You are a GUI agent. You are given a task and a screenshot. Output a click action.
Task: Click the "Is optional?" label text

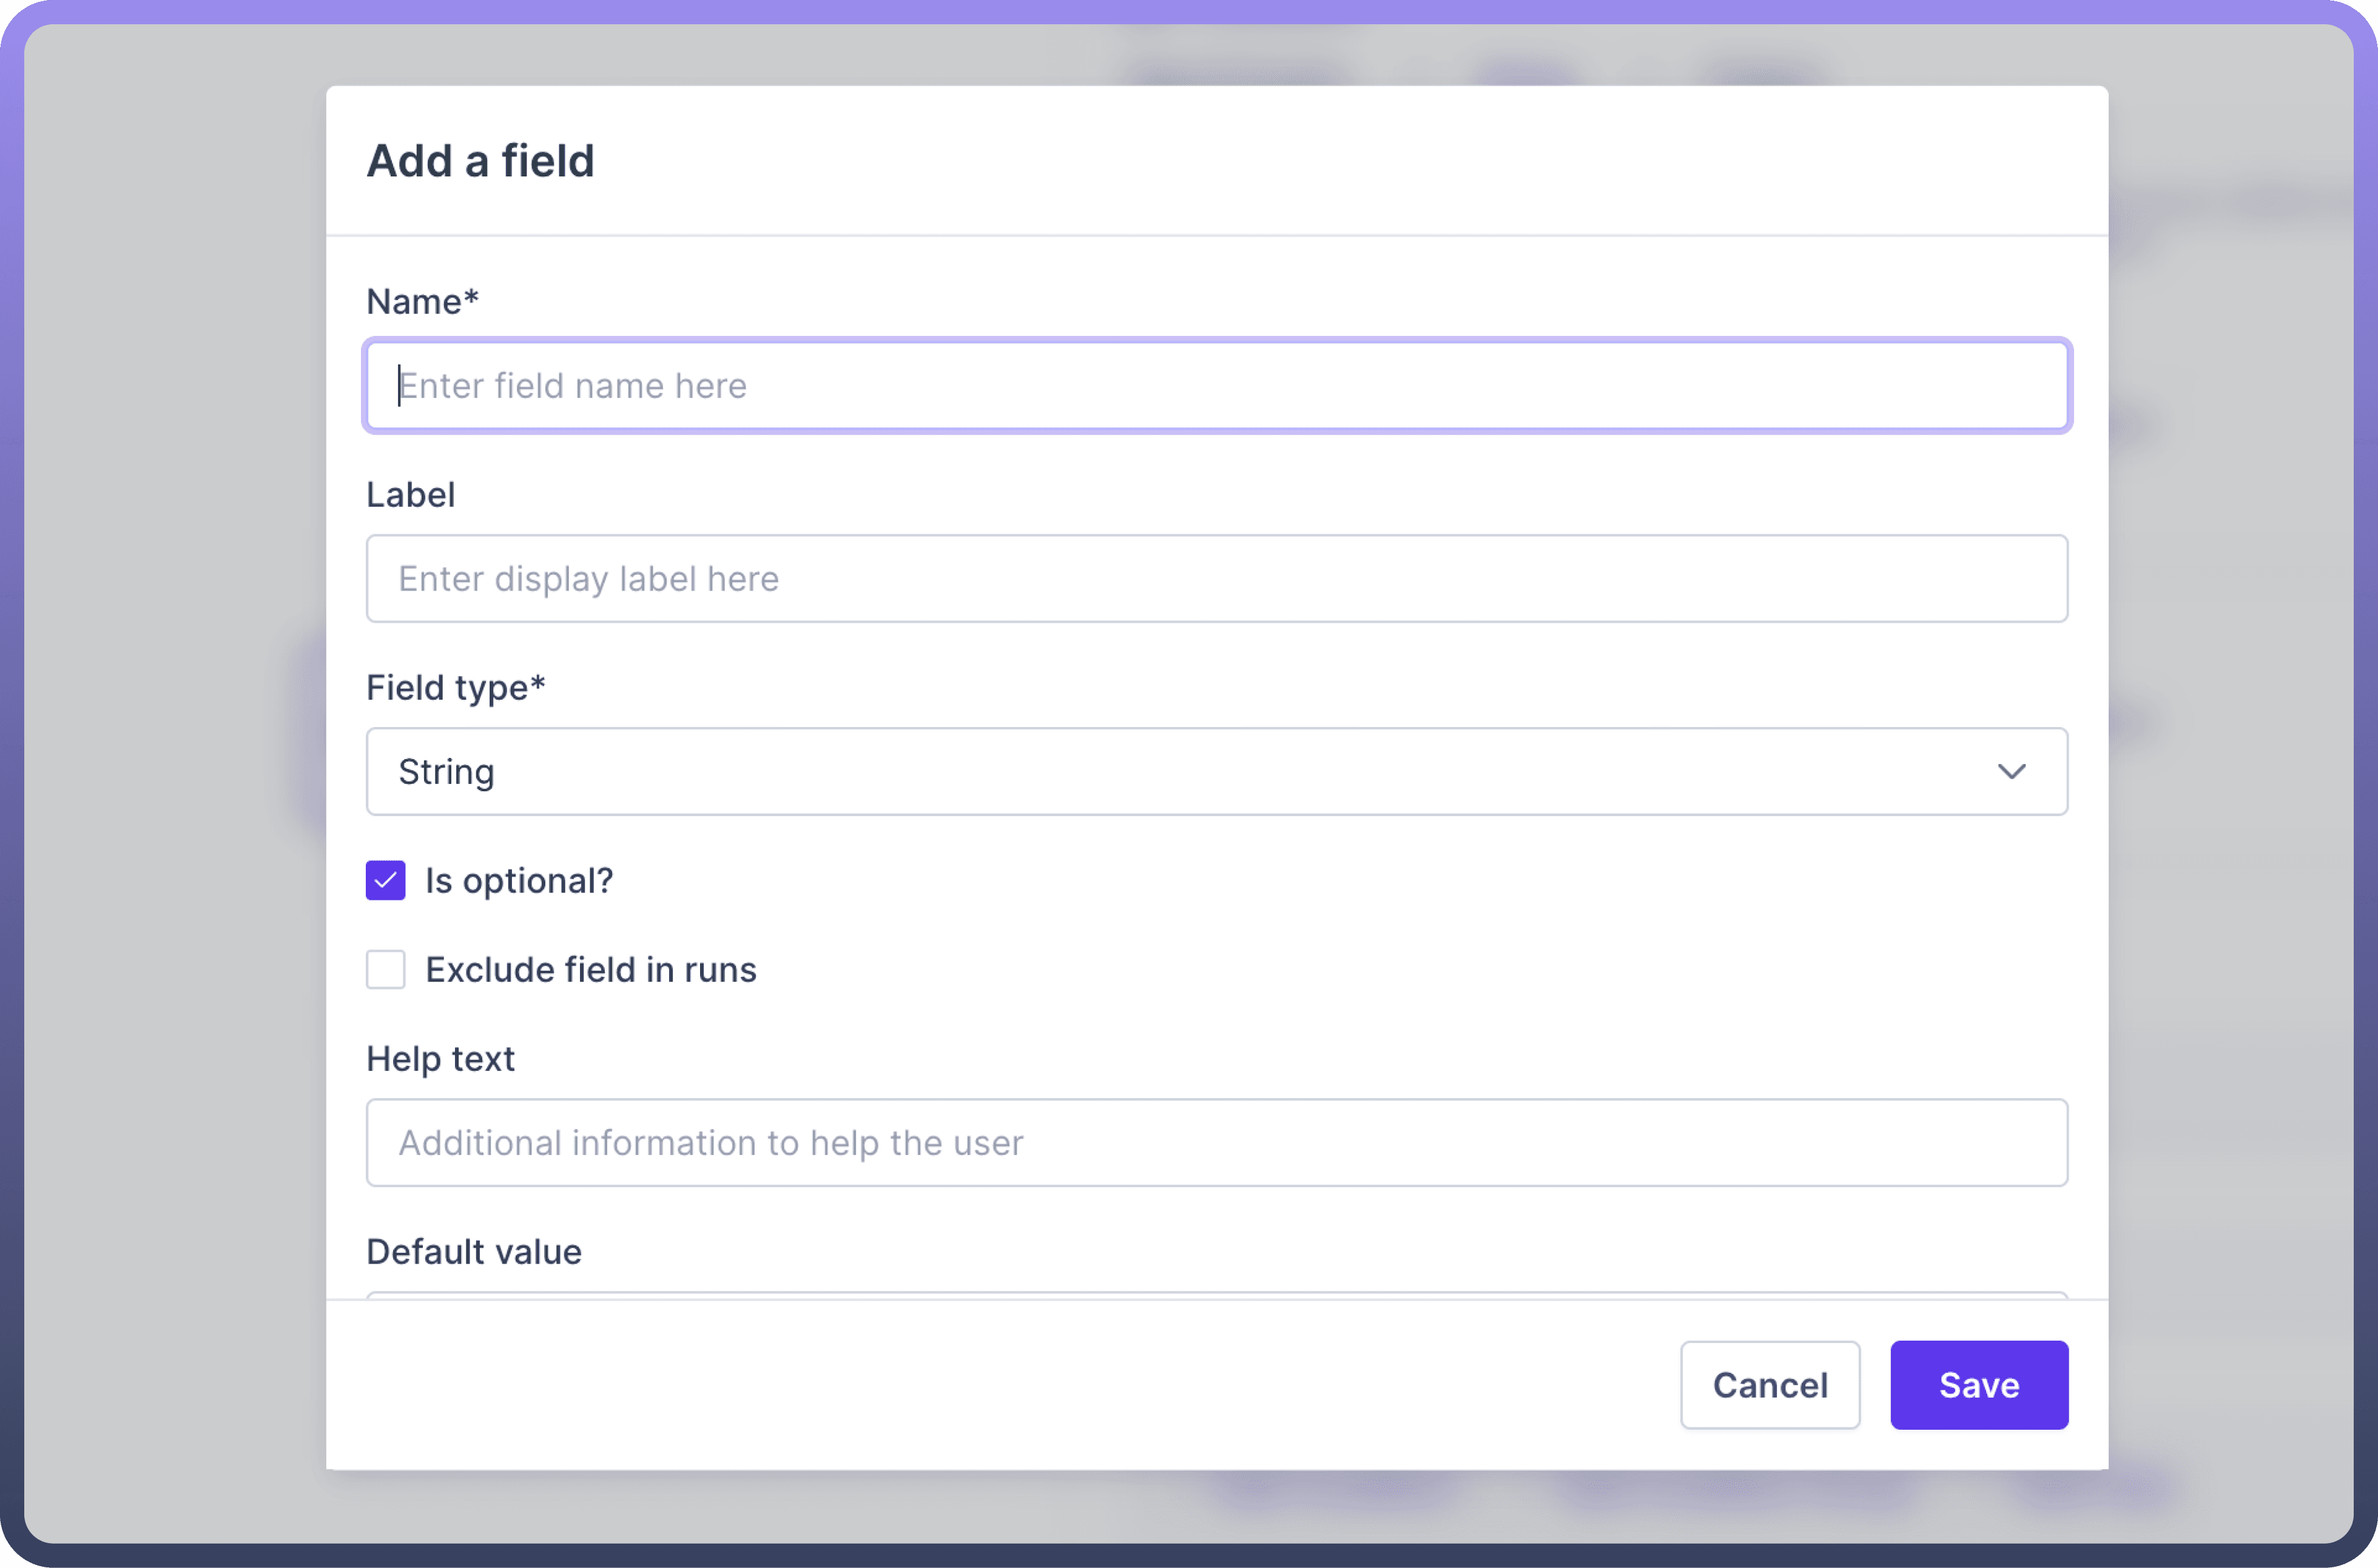pos(518,881)
